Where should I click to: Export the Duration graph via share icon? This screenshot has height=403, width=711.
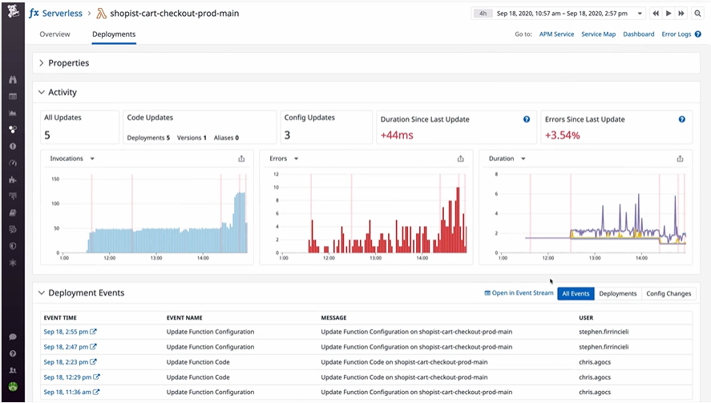click(680, 159)
